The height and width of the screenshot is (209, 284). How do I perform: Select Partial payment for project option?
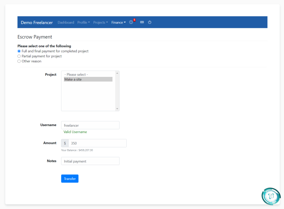19,56
